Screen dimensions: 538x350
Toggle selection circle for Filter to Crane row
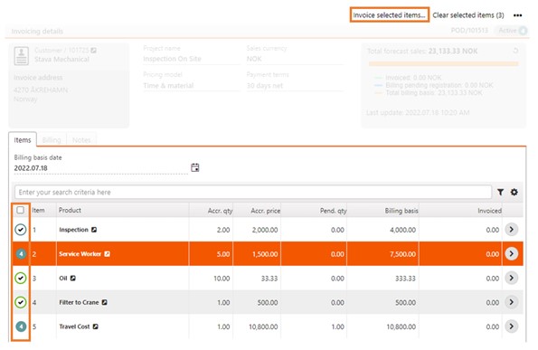point(21,302)
